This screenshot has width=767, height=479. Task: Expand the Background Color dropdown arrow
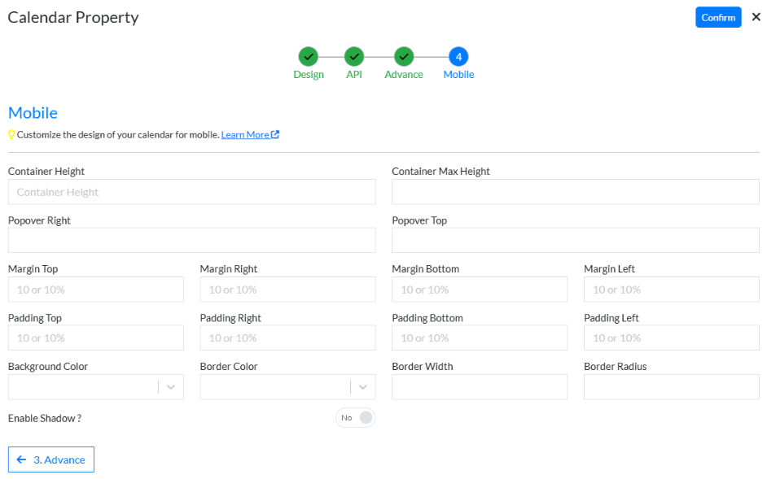[x=171, y=387]
